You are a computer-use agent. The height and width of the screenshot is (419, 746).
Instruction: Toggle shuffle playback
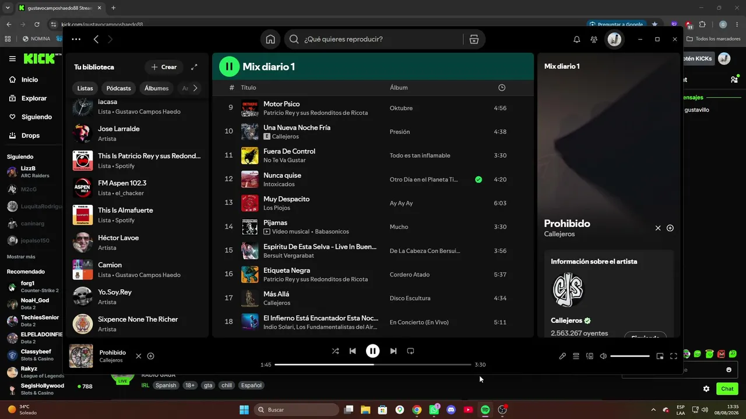[x=335, y=351]
